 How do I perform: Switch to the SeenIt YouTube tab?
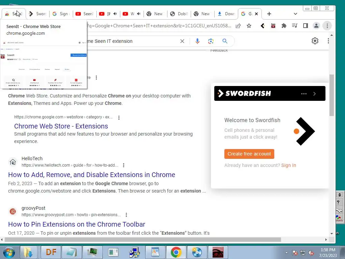point(85,14)
